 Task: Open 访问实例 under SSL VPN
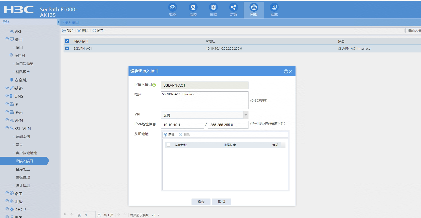[x=23, y=137]
